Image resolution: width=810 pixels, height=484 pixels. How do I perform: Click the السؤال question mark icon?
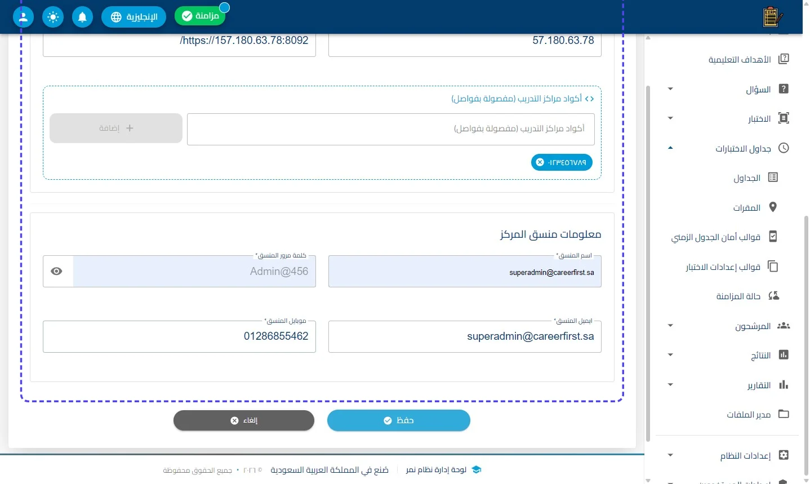pyautogui.click(x=784, y=89)
